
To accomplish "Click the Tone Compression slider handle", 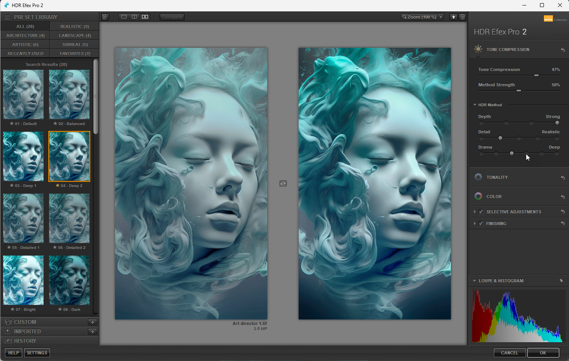I will pyautogui.click(x=536, y=75).
